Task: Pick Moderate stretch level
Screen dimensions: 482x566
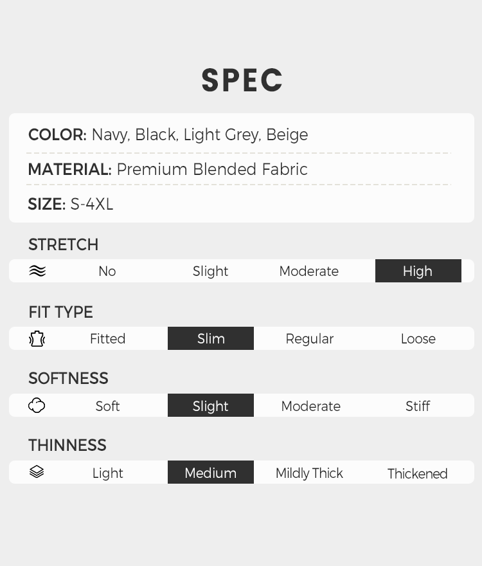Action: [309, 271]
